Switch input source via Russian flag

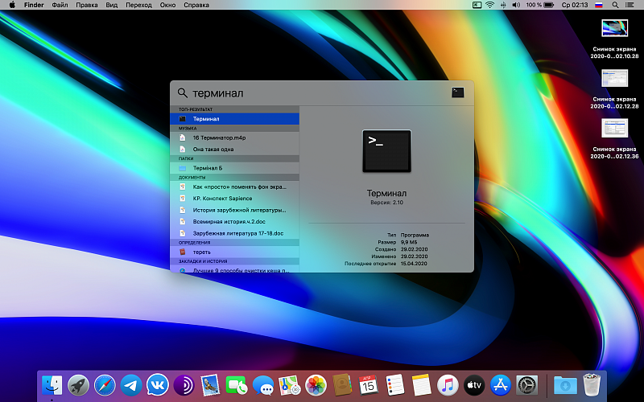(x=598, y=5)
